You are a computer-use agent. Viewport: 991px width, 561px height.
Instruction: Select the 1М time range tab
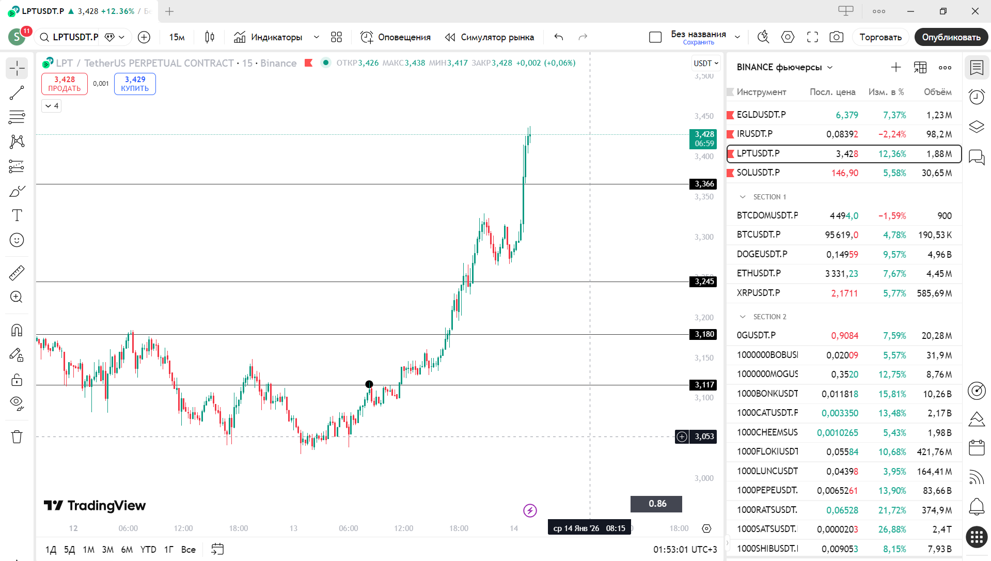pyautogui.click(x=88, y=550)
